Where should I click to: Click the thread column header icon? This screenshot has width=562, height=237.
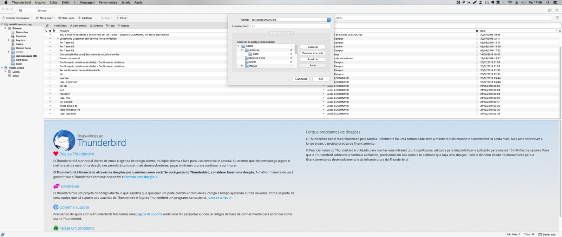[x=46, y=31]
